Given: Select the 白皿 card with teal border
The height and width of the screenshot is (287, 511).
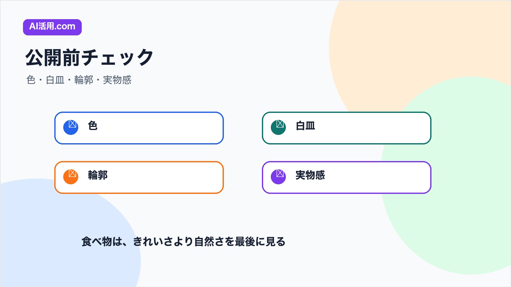Looking at the screenshot, I should coord(347,128).
